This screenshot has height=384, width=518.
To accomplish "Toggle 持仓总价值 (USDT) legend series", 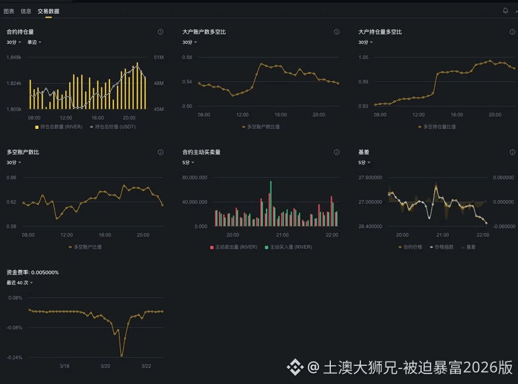I will 113,127.
